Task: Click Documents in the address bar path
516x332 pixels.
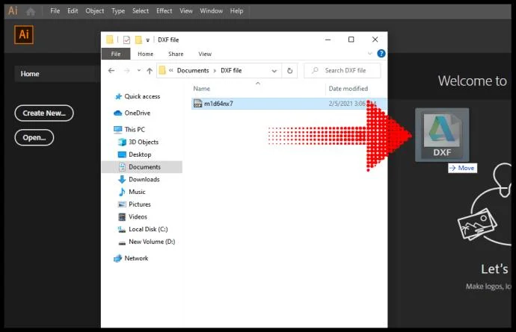Action: pos(193,71)
